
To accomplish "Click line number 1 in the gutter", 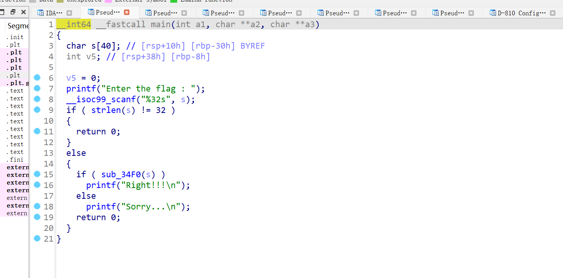I will (x=51, y=25).
